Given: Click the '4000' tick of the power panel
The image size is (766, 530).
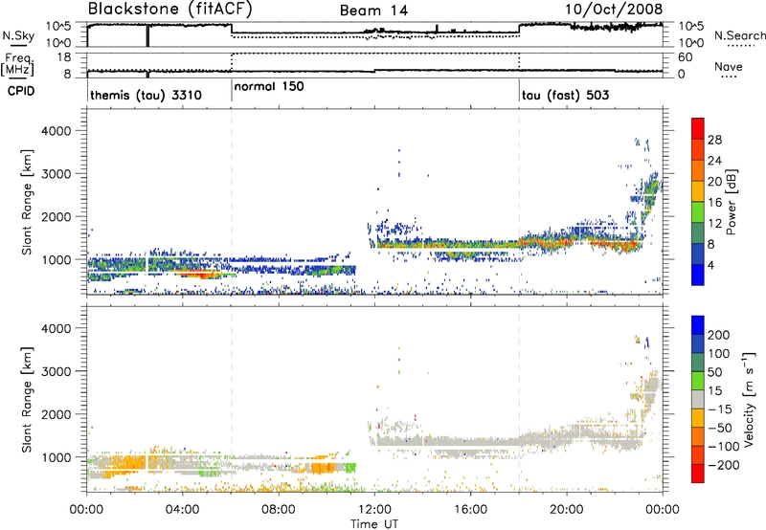Looking at the screenshot, I should pos(56,131).
